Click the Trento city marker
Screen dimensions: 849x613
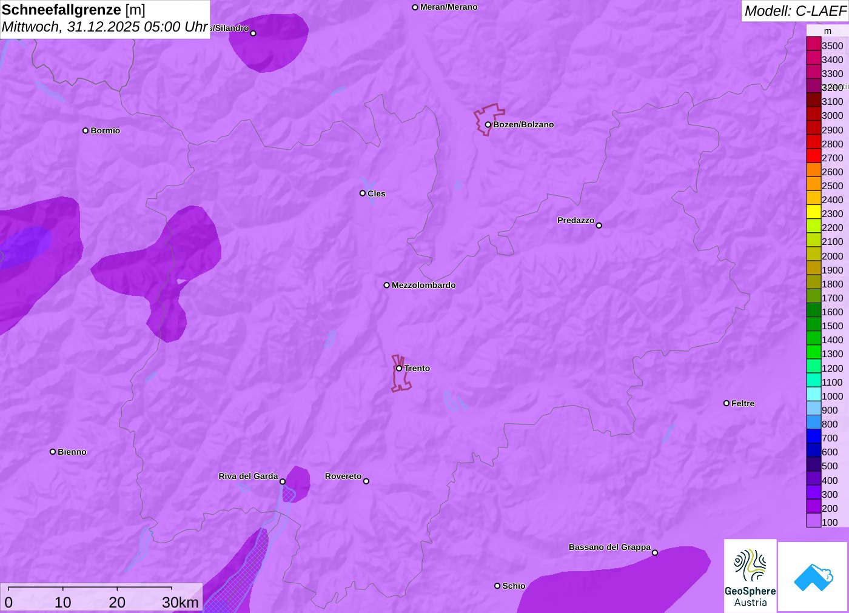(399, 368)
